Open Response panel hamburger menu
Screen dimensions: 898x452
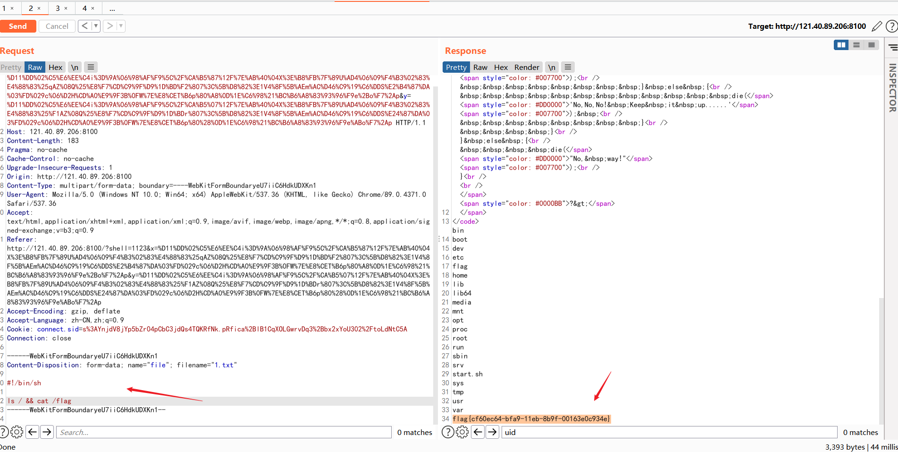pyautogui.click(x=568, y=67)
